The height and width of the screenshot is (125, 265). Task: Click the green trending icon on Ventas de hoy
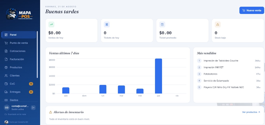(51, 25)
